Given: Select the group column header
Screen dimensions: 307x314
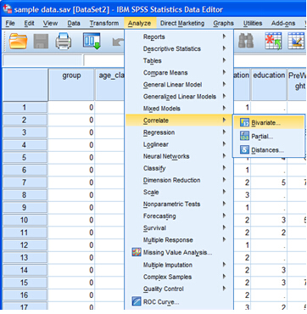Looking at the screenshot, I should point(71,84).
